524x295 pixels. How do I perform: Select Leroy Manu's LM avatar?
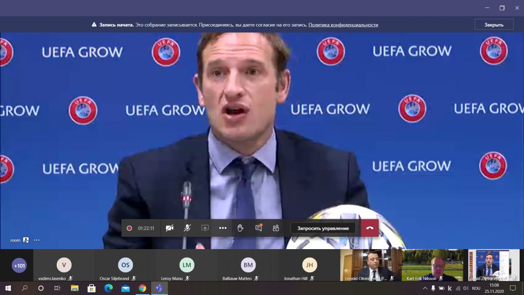click(187, 265)
